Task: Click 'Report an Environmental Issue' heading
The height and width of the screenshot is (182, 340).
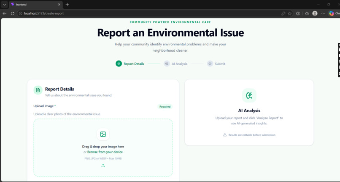Action: pos(170,33)
